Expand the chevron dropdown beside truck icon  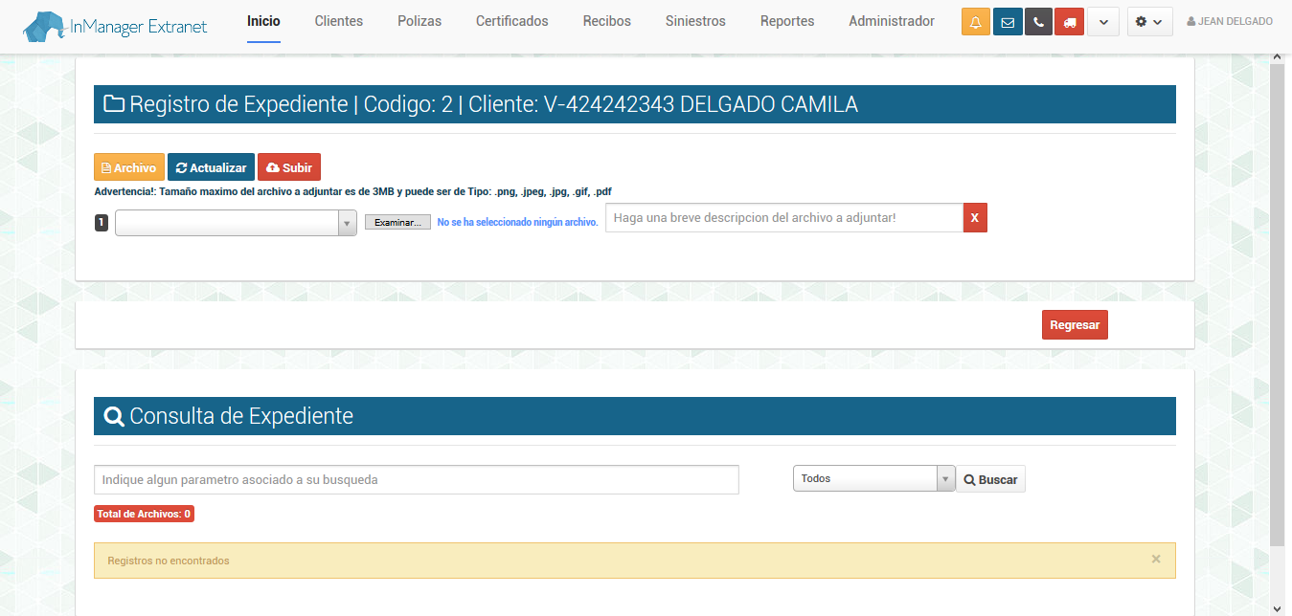[1103, 22]
